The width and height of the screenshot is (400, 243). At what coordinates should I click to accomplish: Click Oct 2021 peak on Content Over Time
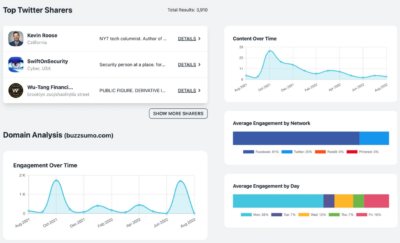270,51
